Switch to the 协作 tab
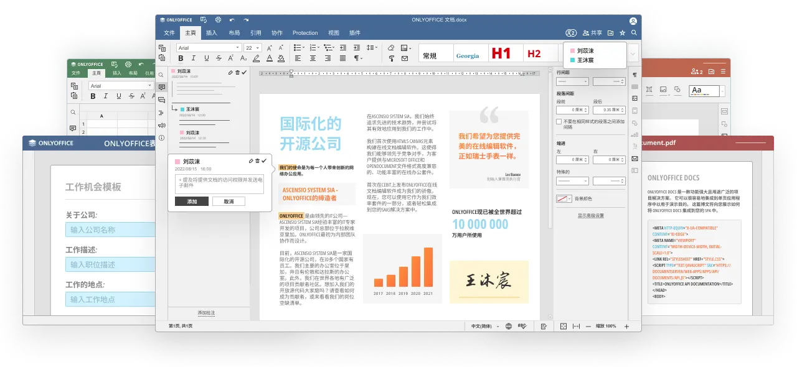 pos(277,33)
